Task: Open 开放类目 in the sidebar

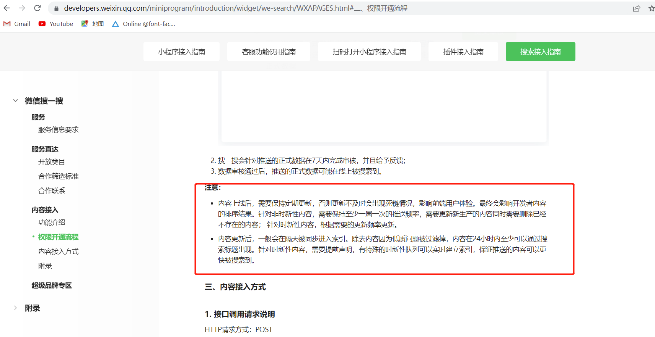Action: coord(52,162)
